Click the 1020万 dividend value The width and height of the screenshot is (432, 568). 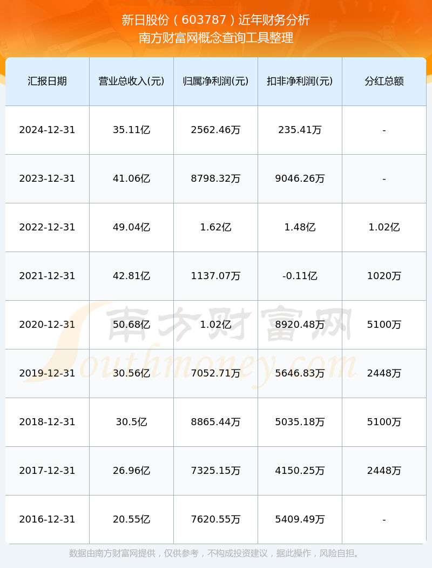click(x=384, y=276)
